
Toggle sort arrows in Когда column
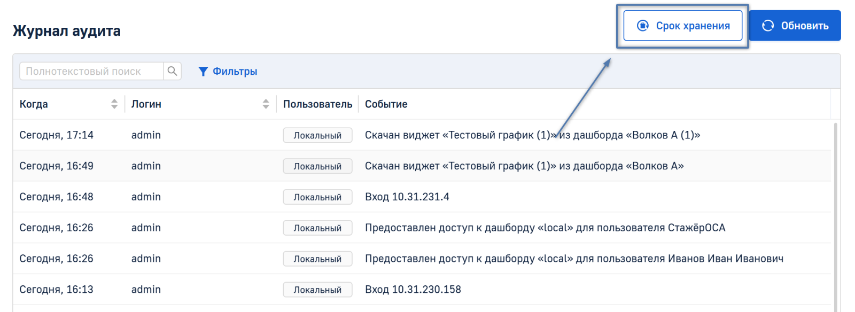(114, 104)
